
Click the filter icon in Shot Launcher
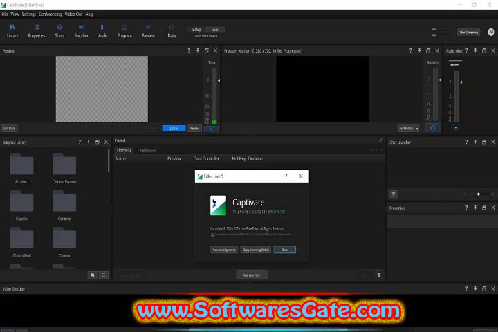click(394, 194)
